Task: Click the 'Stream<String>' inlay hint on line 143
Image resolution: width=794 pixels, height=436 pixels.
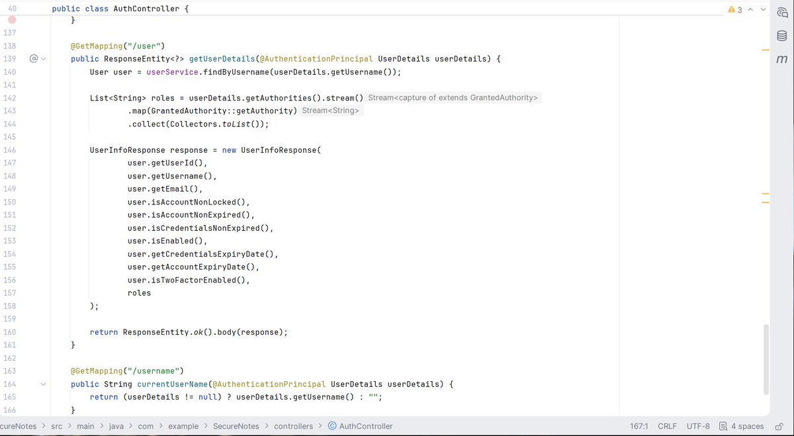Action: (331, 110)
